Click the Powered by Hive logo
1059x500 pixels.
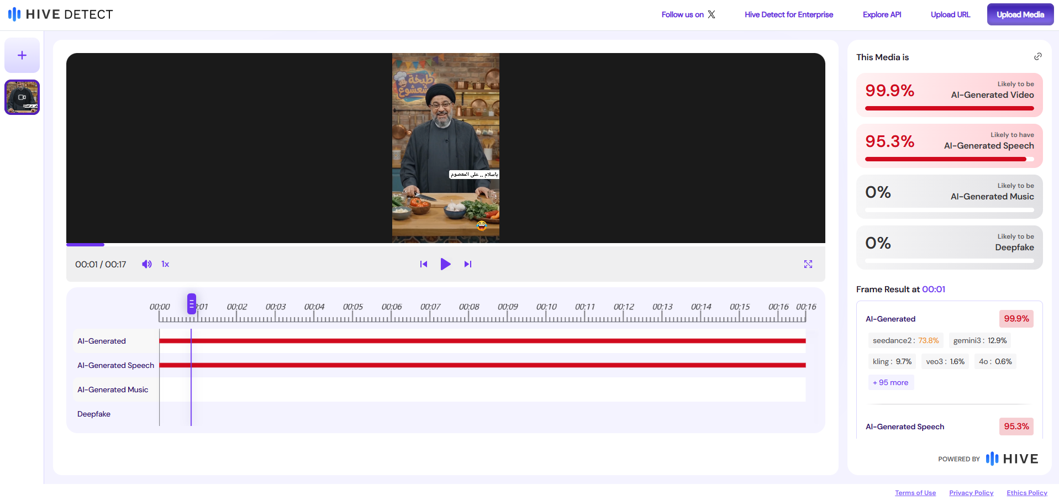1012,459
